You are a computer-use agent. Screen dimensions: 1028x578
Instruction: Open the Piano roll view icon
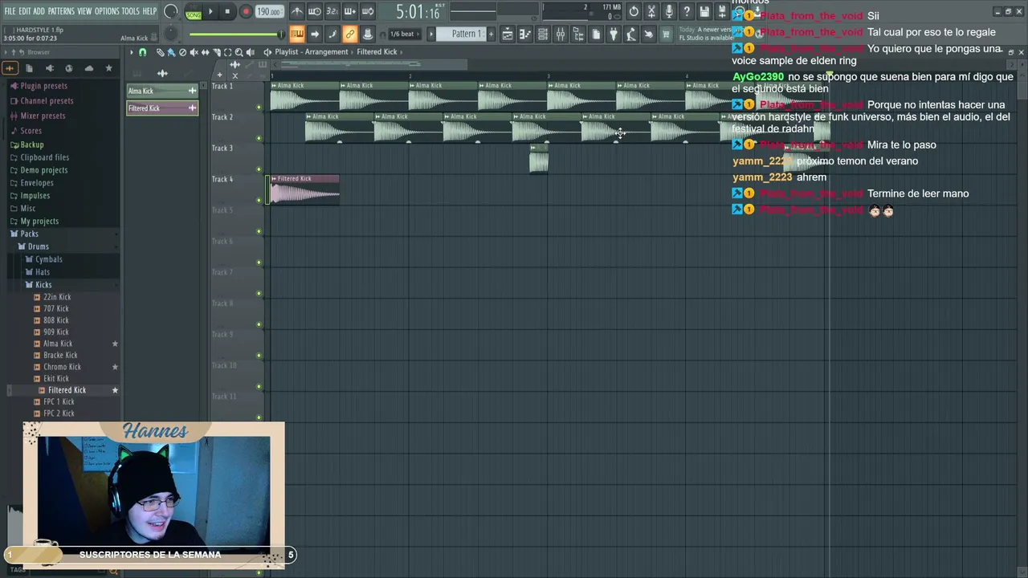point(525,34)
